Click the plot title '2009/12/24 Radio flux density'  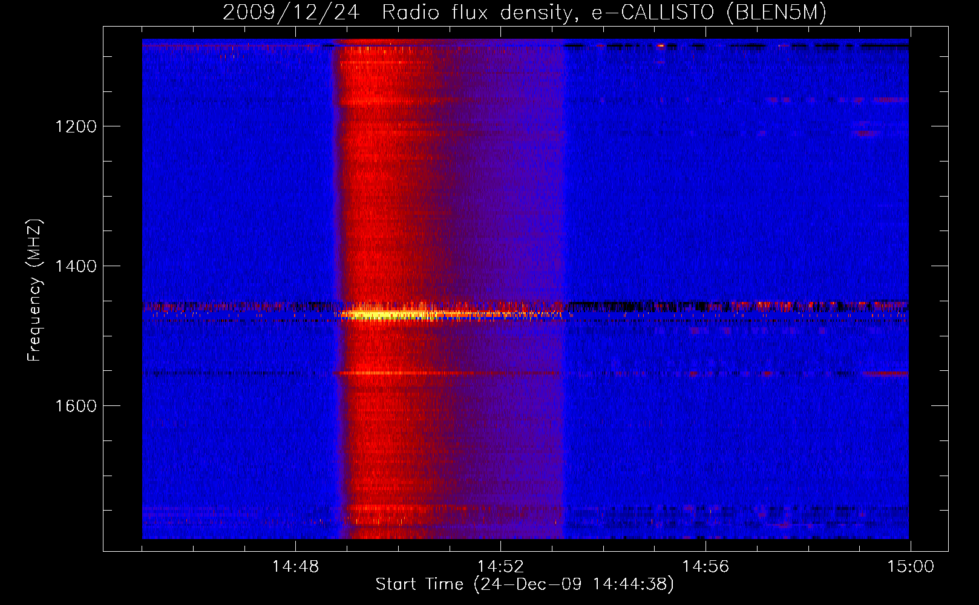tap(525, 13)
